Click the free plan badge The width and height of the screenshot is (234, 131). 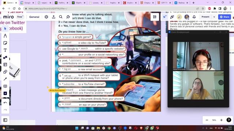pyautogui.click(x=20, y=17)
